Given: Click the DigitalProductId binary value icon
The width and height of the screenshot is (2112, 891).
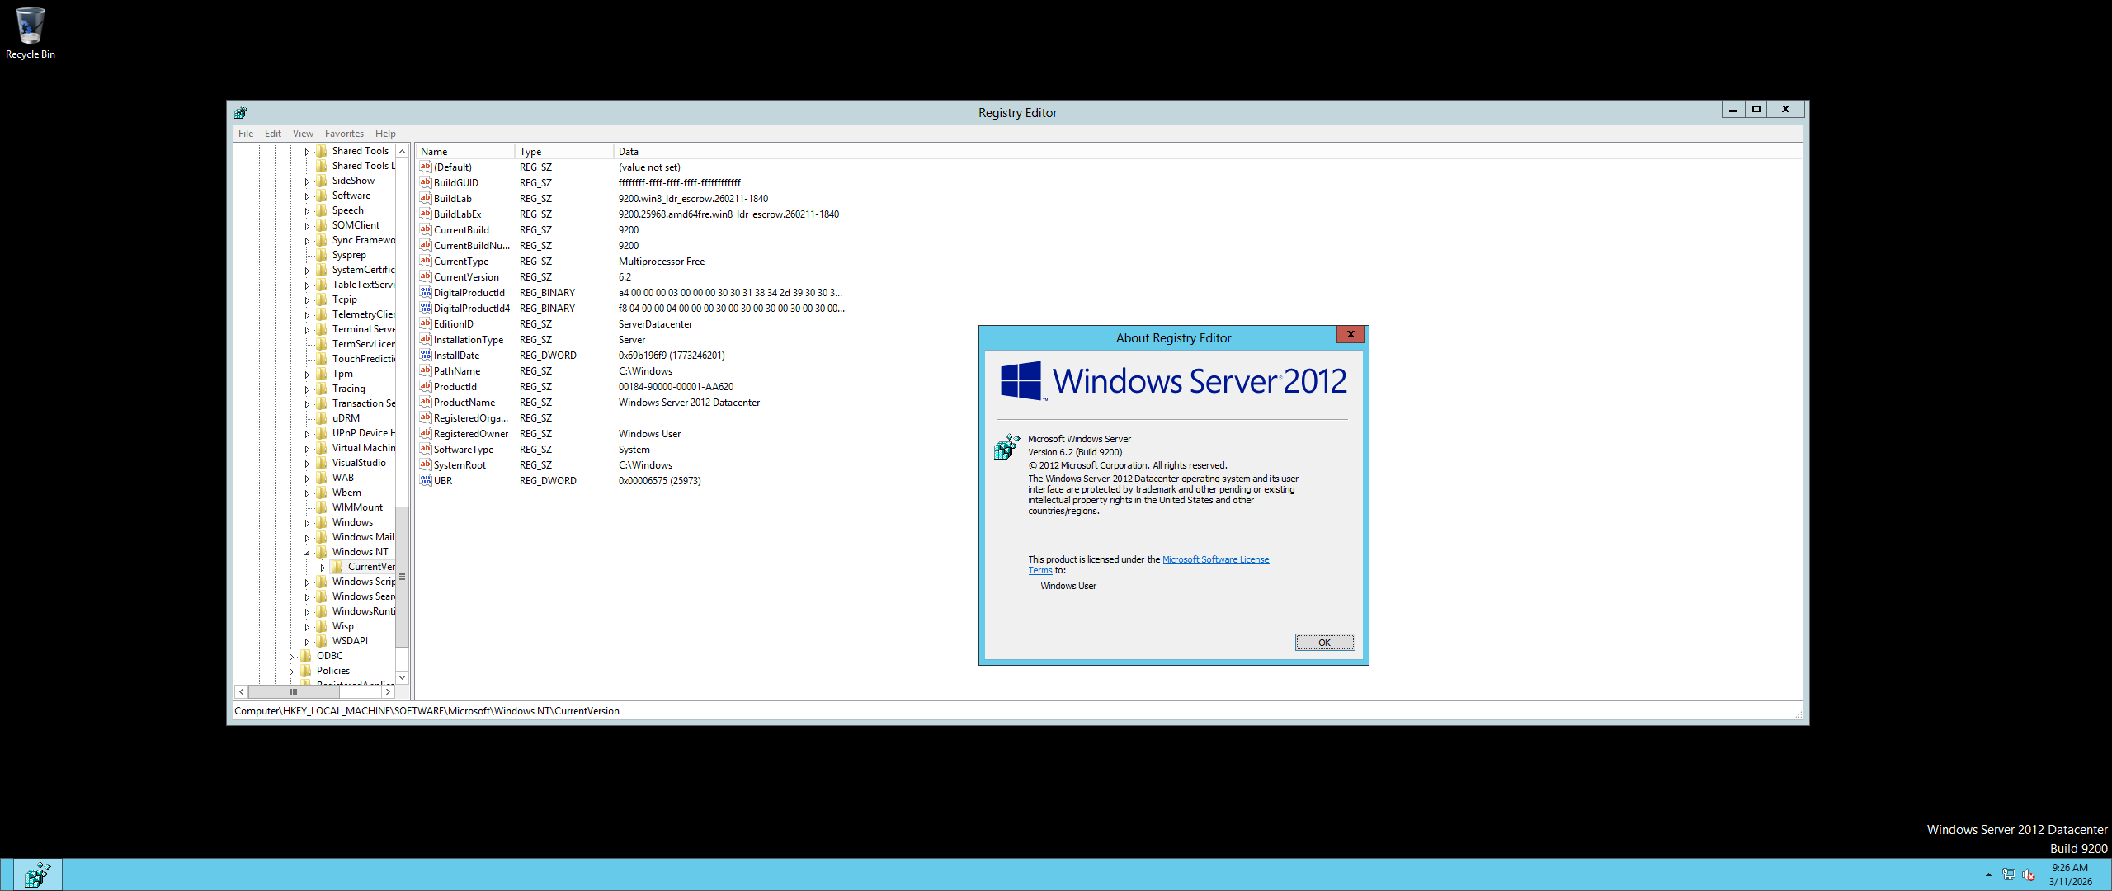Looking at the screenshot, I should [x=426, y=293].
